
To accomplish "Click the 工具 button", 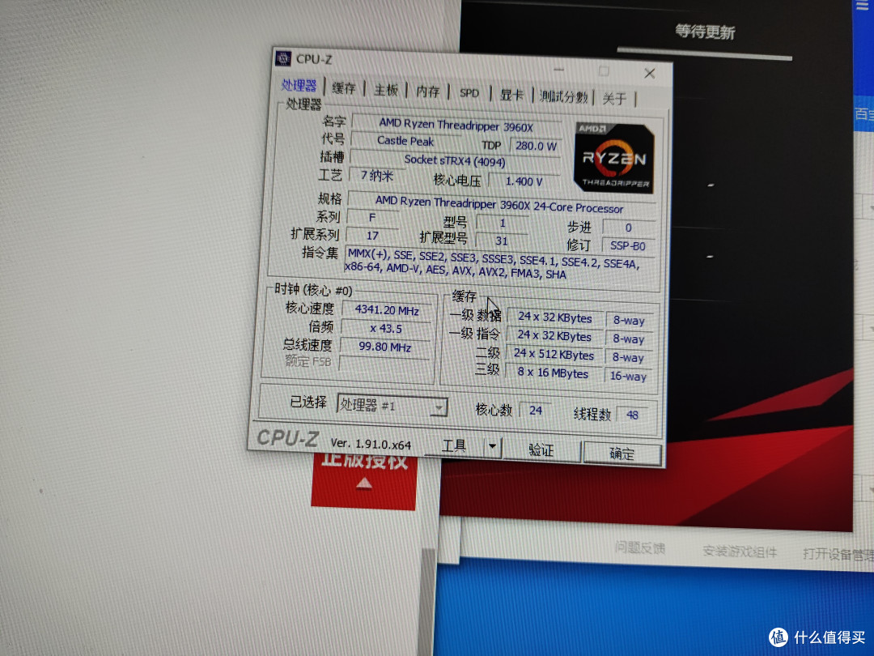I will [454, 445].
